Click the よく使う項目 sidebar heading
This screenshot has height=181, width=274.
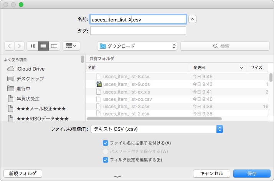pyautogui.click(x=15, y=60)
